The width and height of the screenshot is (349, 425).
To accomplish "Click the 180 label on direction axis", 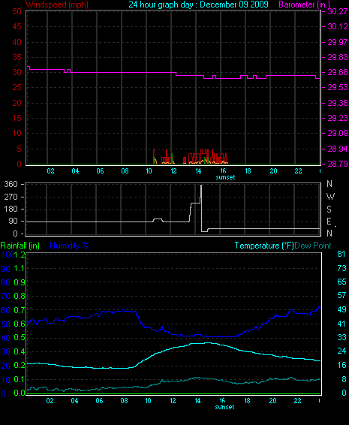I will coord(11,209).
